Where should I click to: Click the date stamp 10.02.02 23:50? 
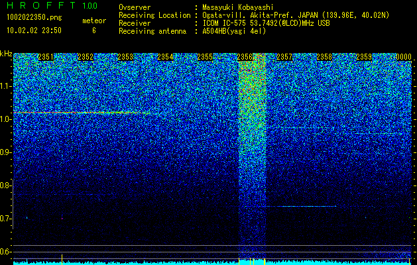click(x=34, y=30)
